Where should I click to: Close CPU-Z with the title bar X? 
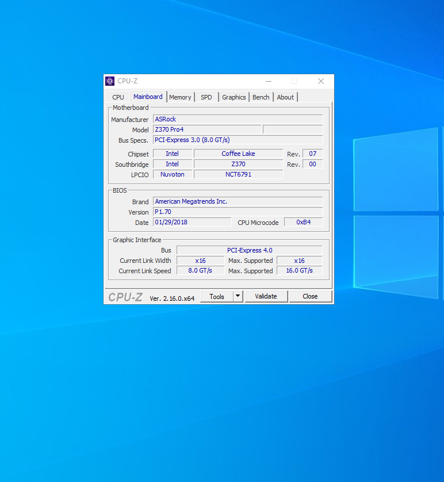click(321, 81)
